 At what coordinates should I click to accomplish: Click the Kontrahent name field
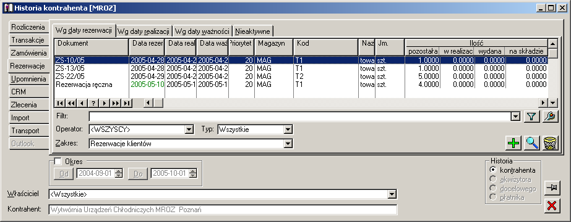pyautogui.click(x=223, y=209)
